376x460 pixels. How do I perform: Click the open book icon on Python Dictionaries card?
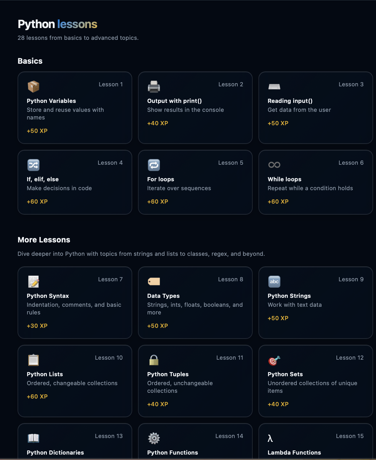tap(33, 438)
